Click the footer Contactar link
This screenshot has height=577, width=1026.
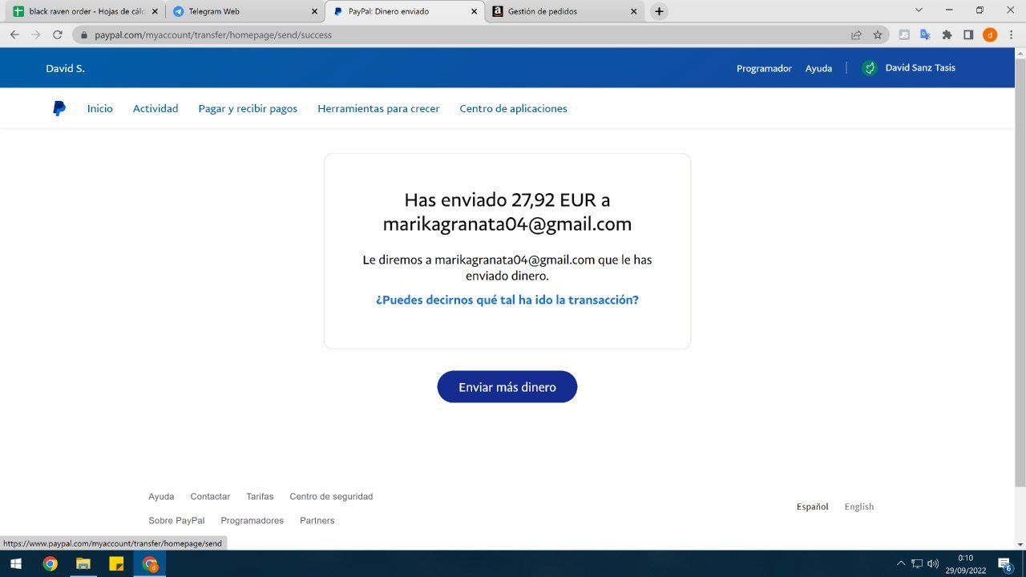click(210, 497)
